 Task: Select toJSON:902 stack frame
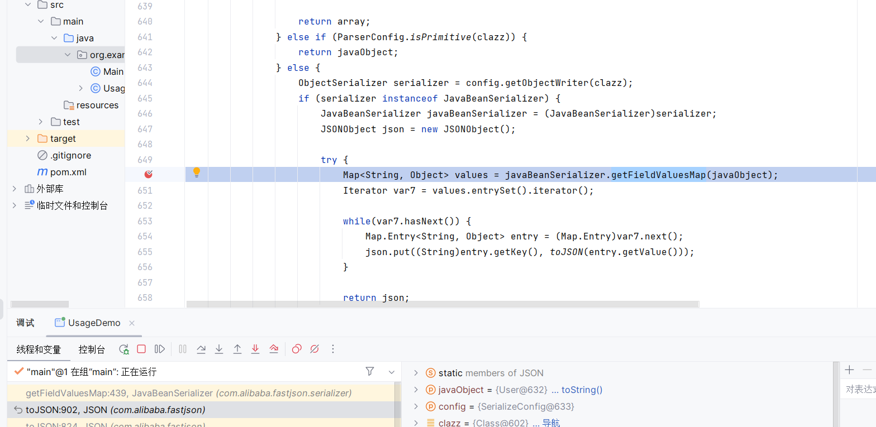pos(201,410)
